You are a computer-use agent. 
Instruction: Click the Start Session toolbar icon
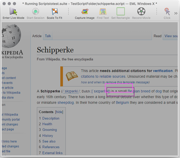[x=36, y=11]
